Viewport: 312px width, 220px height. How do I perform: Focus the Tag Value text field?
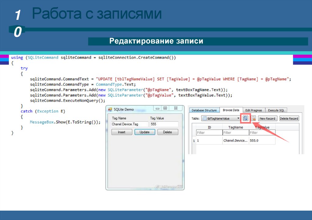(x=164, y=124)
